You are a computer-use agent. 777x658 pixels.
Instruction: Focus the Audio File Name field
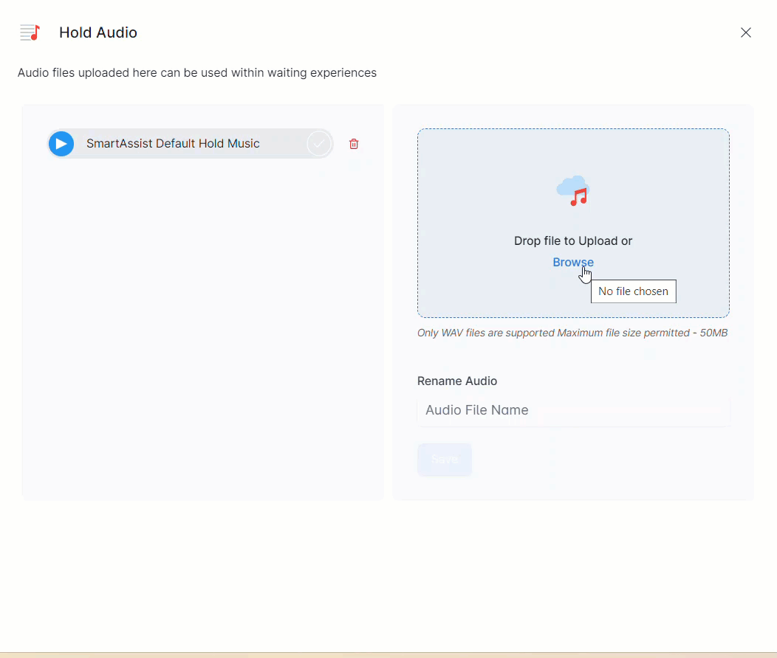tap(573, 411)
